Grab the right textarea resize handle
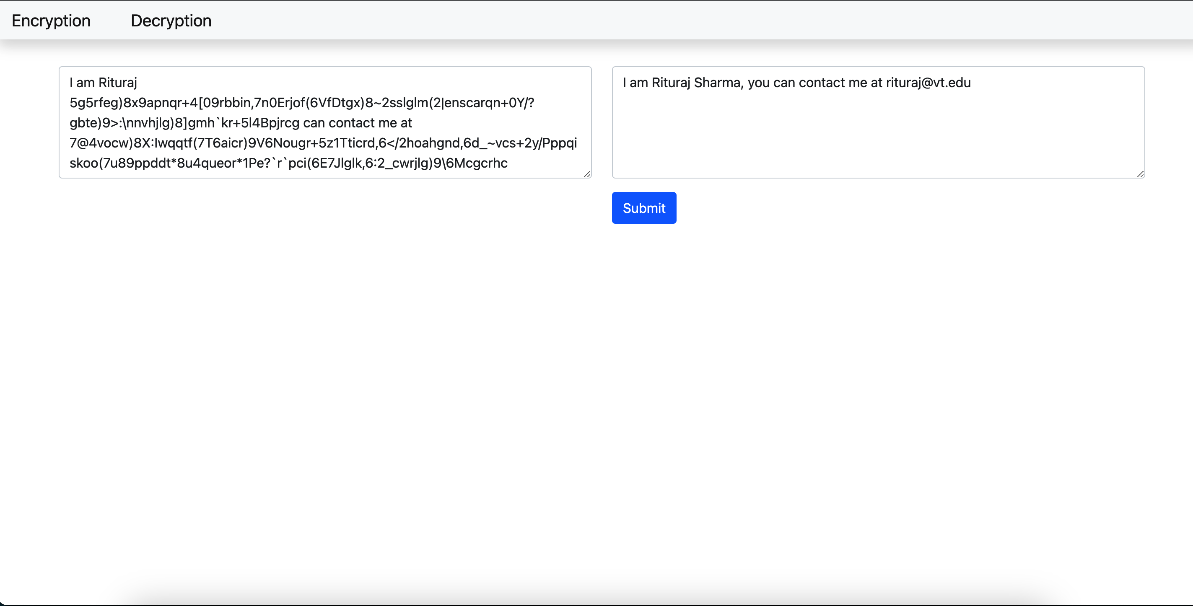Viewport: 1193px width, 606px height. [x=1140, y=174]
